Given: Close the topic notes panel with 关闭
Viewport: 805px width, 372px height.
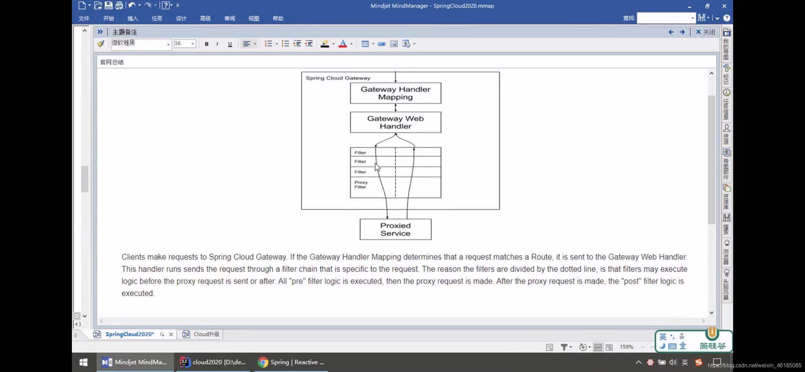Looking at the screenshot, I should pyautogui.click(x=705, y=32).
